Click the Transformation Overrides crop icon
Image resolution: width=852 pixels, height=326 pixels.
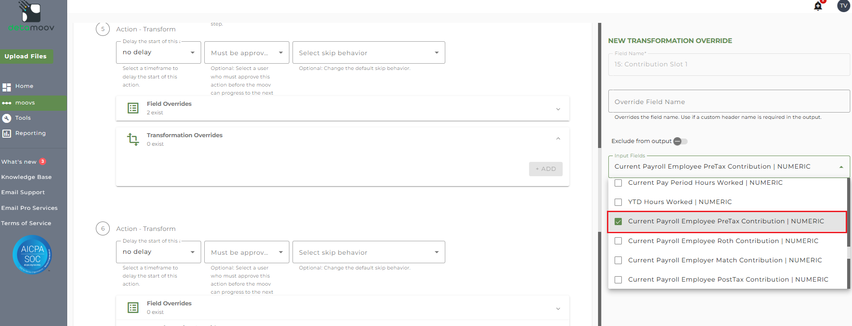(133, 139)
